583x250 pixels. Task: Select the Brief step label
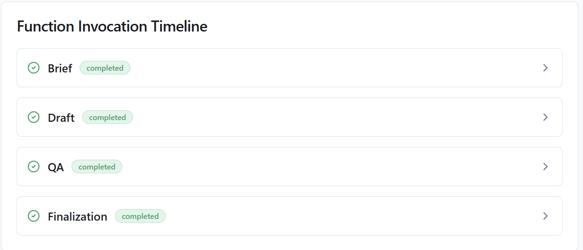pos(60,68)
